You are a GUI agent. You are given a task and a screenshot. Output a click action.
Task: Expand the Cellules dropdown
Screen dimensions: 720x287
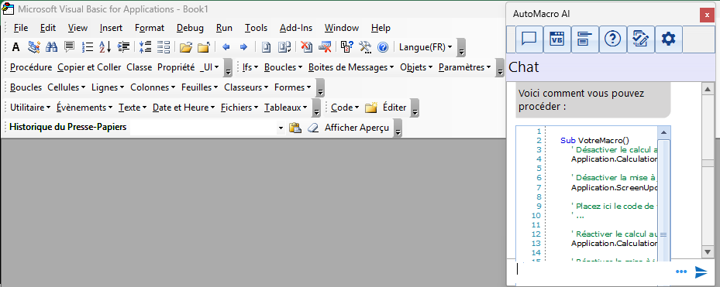coord(67,87)
